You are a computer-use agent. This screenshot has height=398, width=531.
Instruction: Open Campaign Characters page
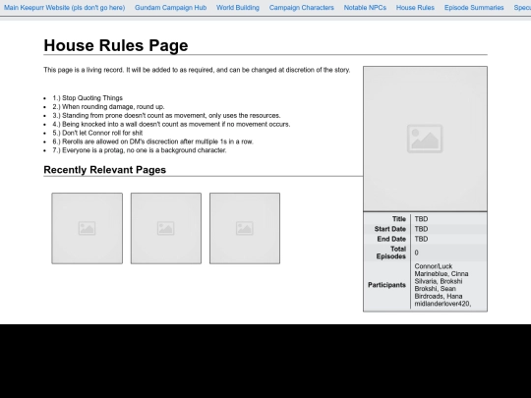coord(302,8)
